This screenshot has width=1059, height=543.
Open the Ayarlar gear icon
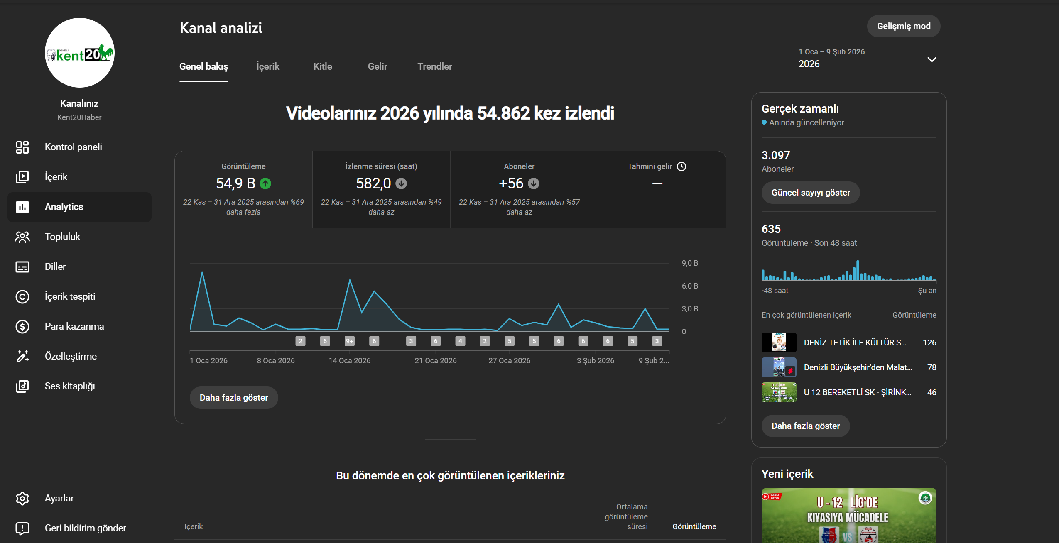[x=22, y=498]
